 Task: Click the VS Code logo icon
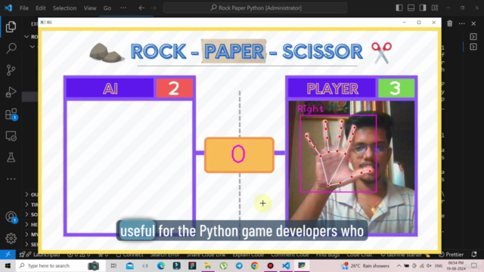(x=8, y=8)
